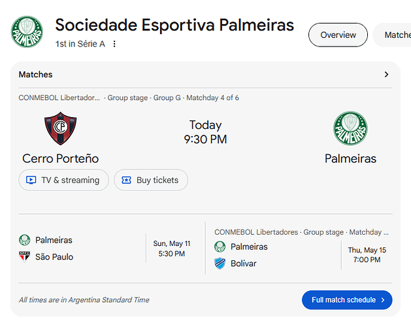
Task: Open the Full match schedule
Action: 347,300
